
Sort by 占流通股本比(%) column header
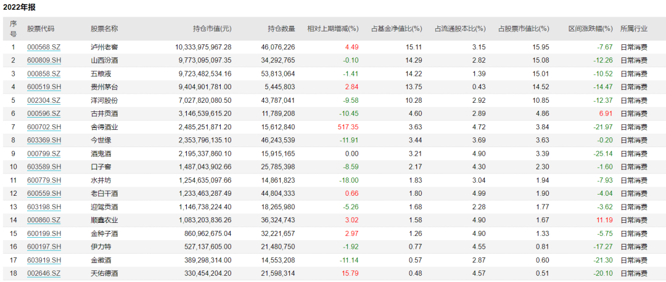point(460,29)
